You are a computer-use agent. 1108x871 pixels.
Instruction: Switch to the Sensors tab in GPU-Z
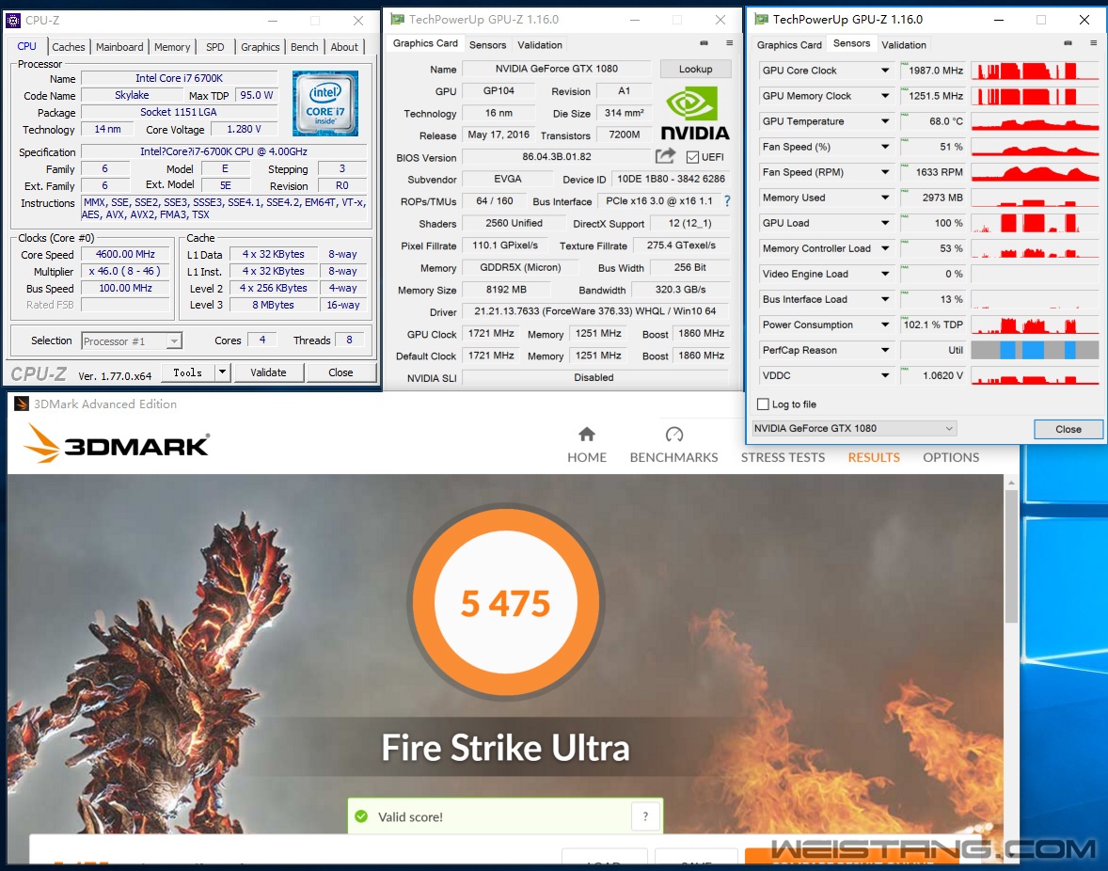[x=487, y=44]
